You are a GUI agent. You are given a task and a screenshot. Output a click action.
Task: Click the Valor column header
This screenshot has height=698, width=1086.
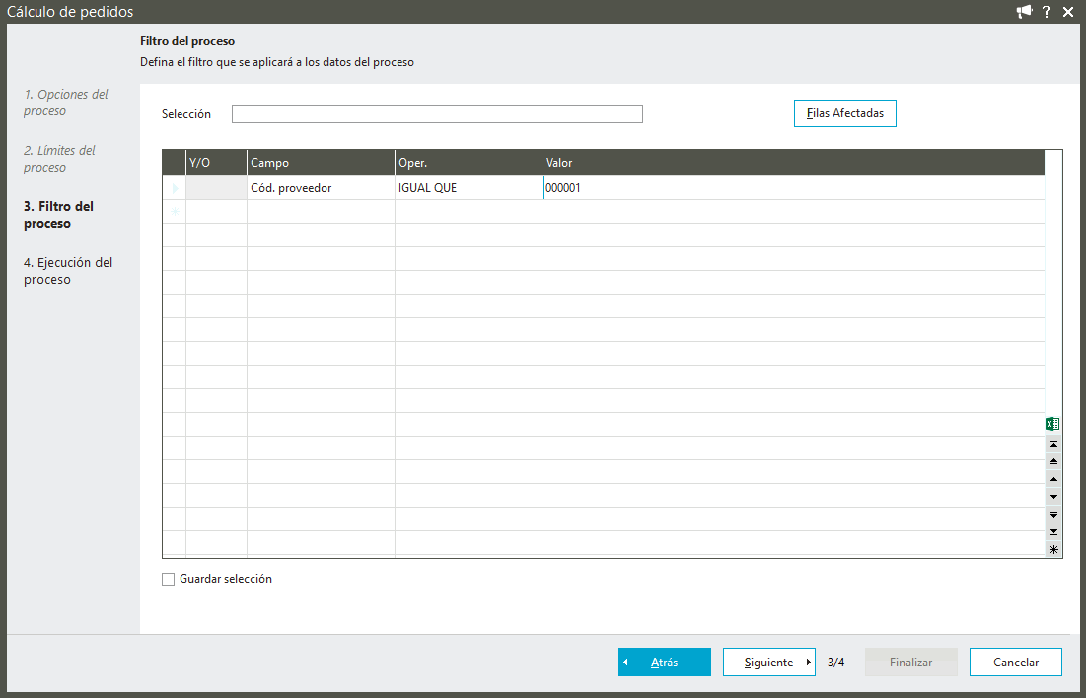click(794, 163)
